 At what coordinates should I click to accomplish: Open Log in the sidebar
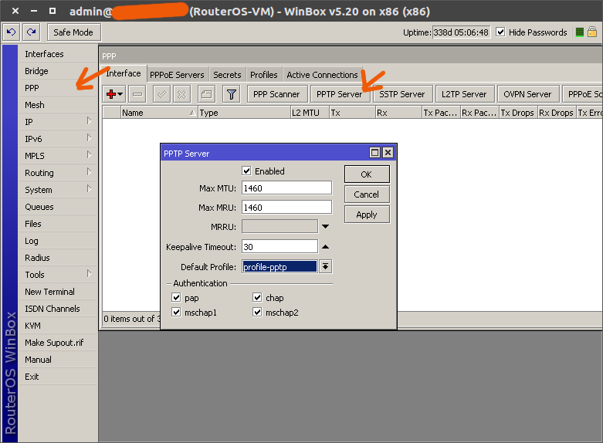pyautogui.click(x=58, y=241)
